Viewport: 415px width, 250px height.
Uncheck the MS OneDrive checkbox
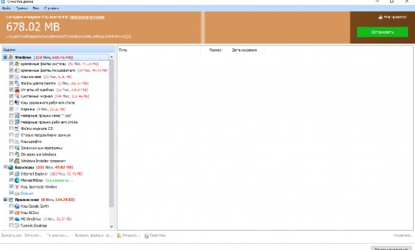pyautogui.click(x=11, y=219)
